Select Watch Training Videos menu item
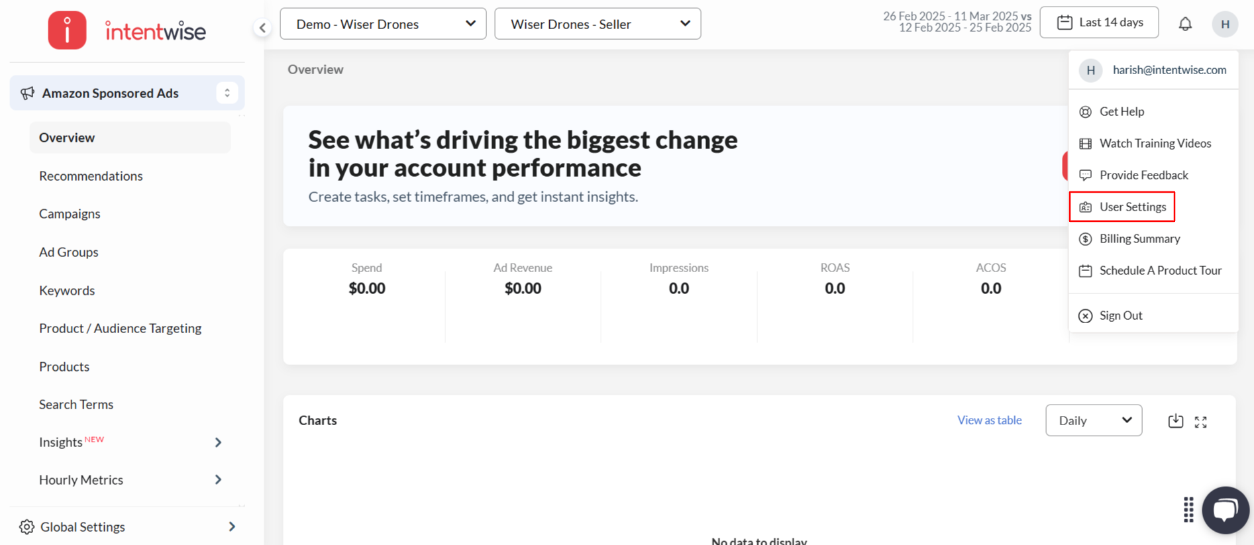Screen dimensions: 1254x545 (x=1153, y=143)
